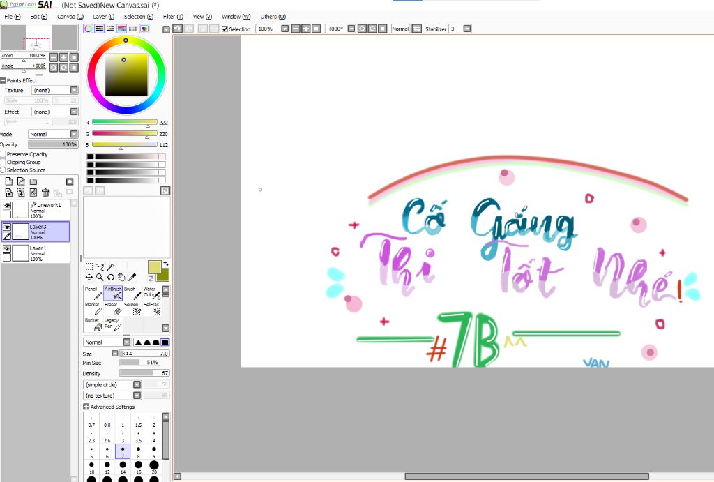Select the Eraser tool

[113, 308]
